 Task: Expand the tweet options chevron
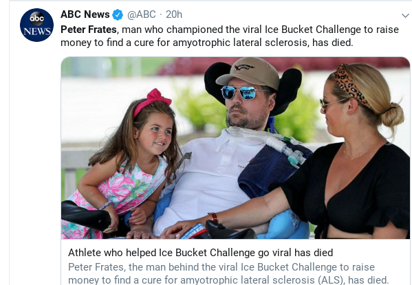[405, 16]
